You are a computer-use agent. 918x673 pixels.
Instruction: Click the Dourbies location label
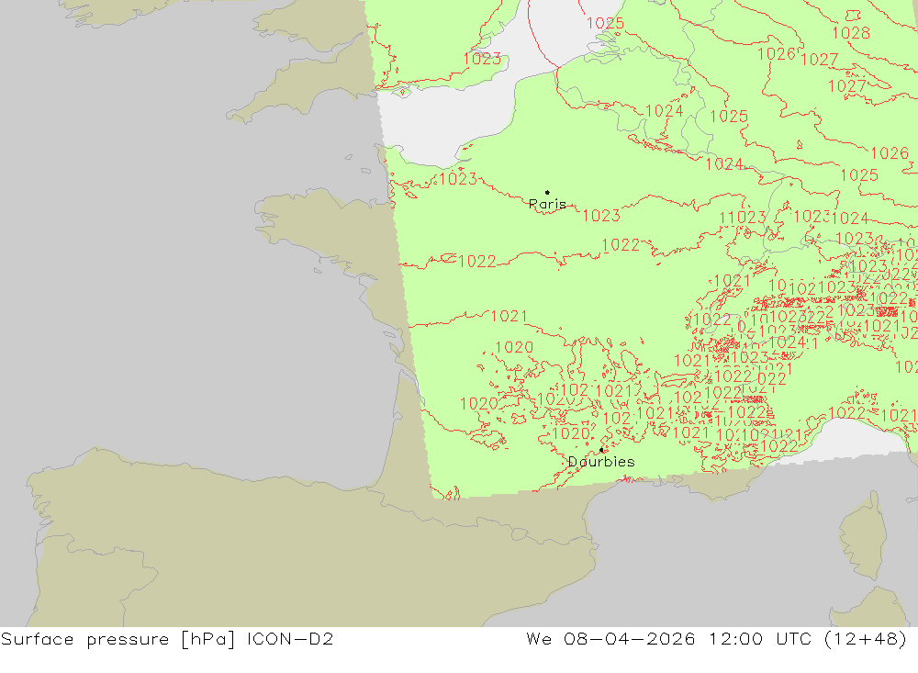click(x=601, y=462)
